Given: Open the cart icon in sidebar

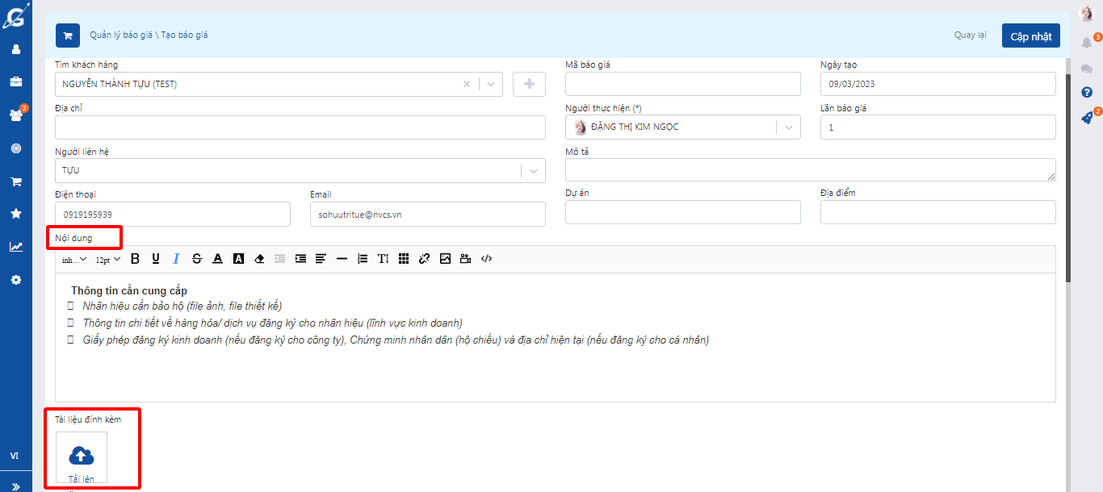Looking at the screenshot, I should [15, 181].
